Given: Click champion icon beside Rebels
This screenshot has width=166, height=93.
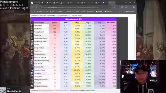Looking at the screenshot, I should 32,45.
